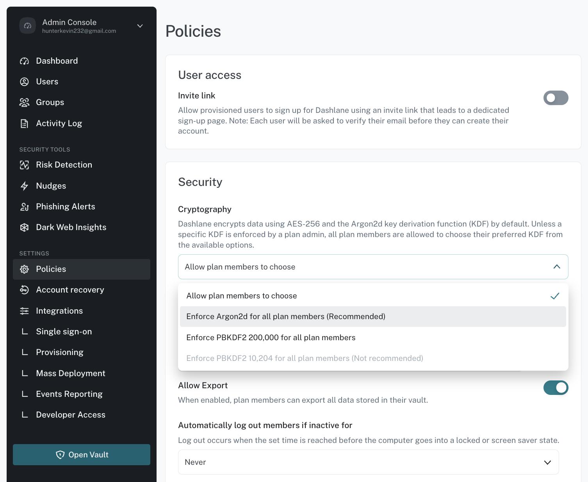Click the Risk Detection icon
The image size is (588, 482).
click(24, 165)
